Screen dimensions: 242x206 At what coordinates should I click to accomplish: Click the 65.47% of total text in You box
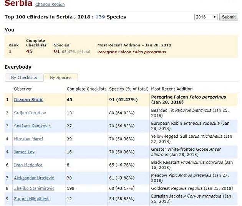pos(76,52)
